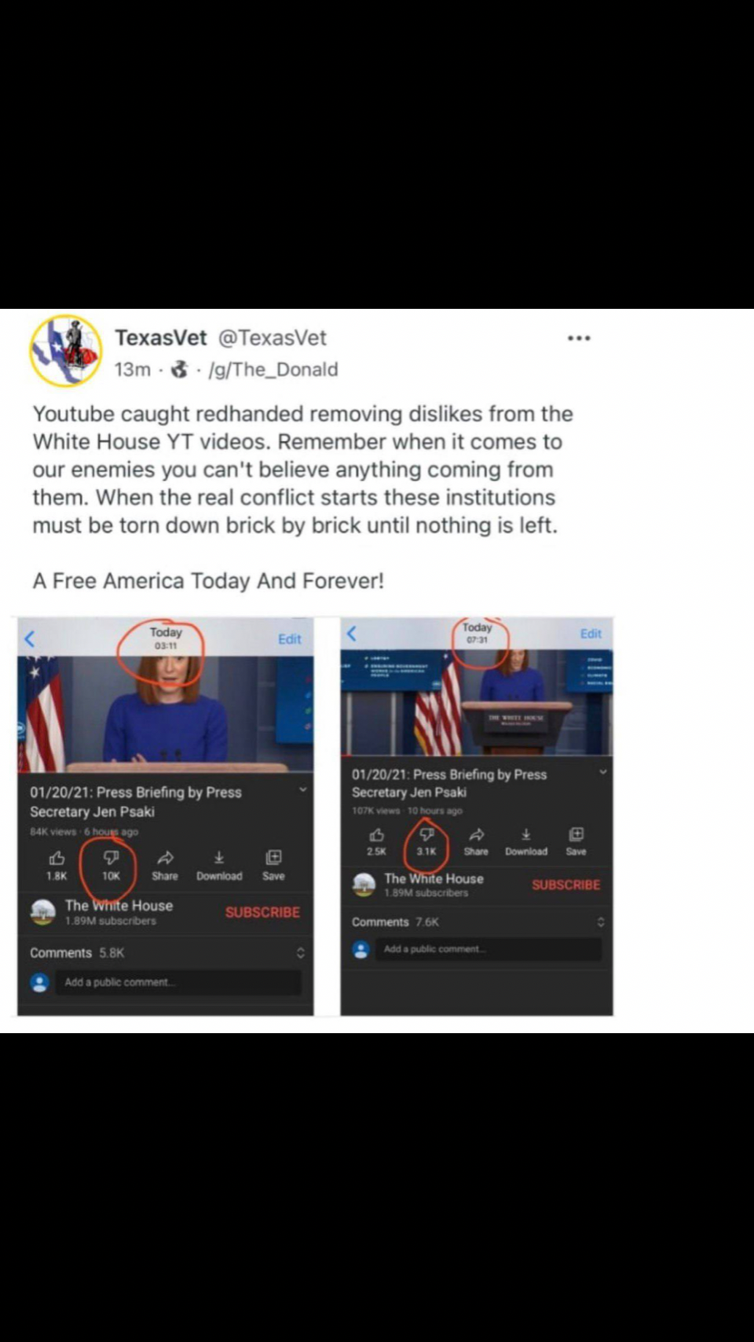This screenshot has height=1342, width=754.
Task: Open the three-dot post options menu
Action: 579,338
